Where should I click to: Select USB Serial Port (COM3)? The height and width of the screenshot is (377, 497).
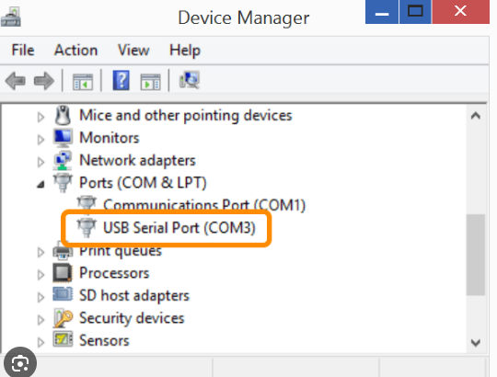[x=179, y=228]
